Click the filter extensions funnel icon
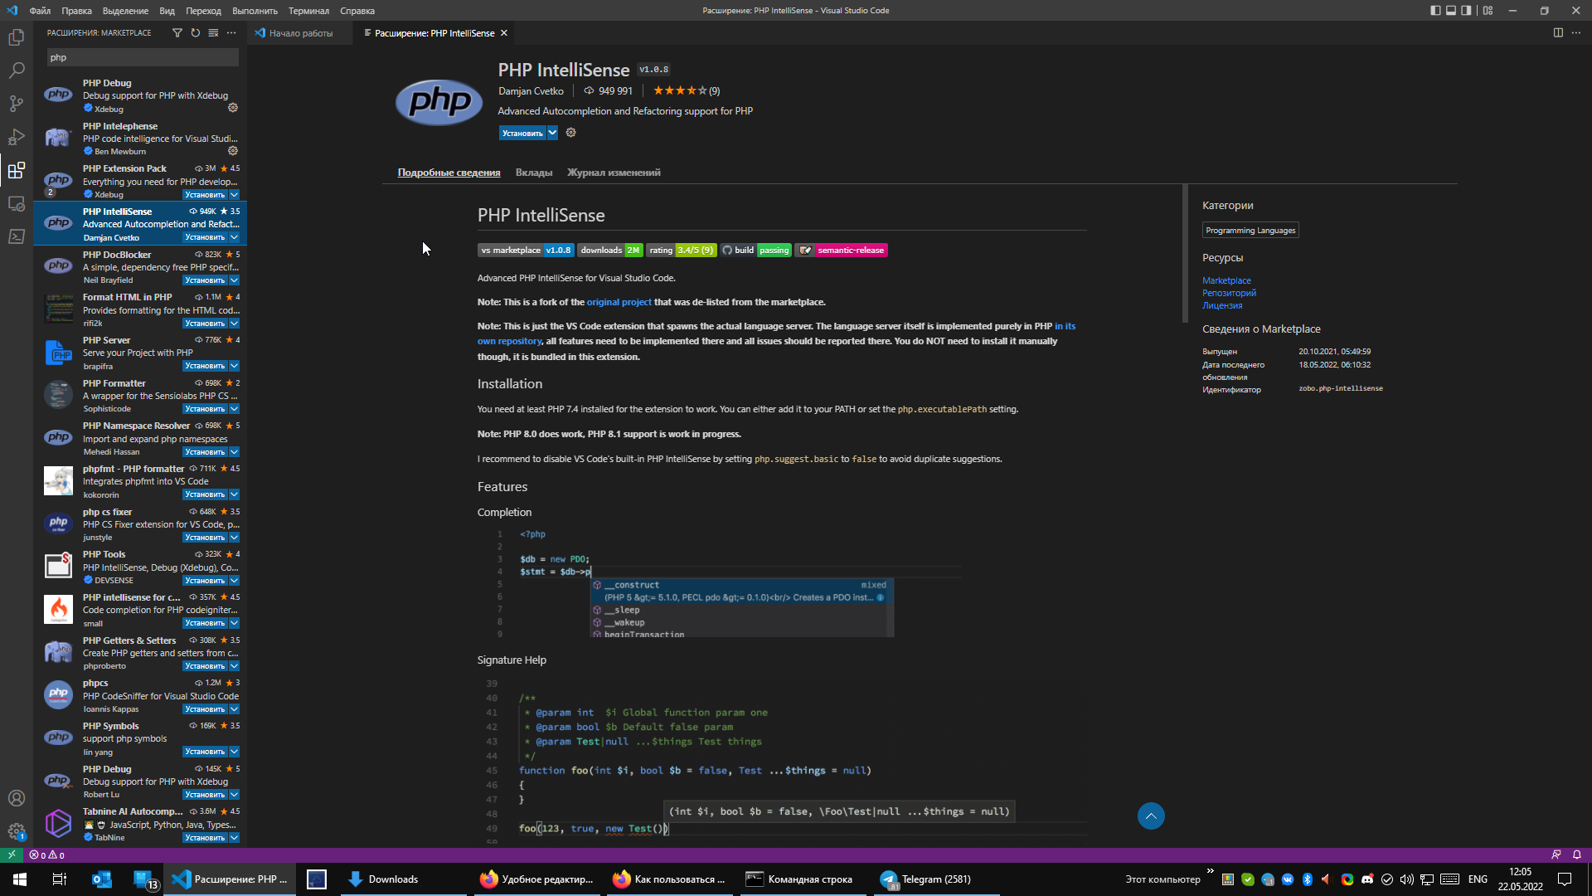Screen dimensions: 1592x896 pos(177,33)
